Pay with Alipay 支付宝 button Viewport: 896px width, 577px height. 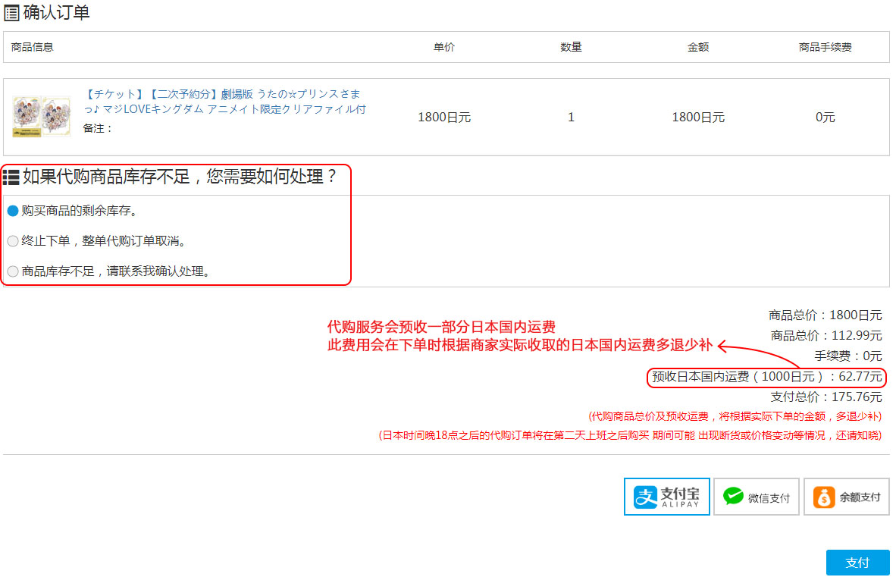pos(667,497)
